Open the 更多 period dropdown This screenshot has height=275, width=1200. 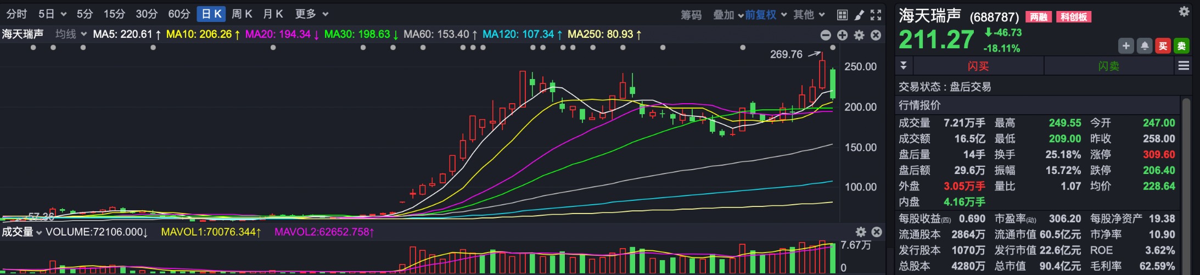(311, 14)
